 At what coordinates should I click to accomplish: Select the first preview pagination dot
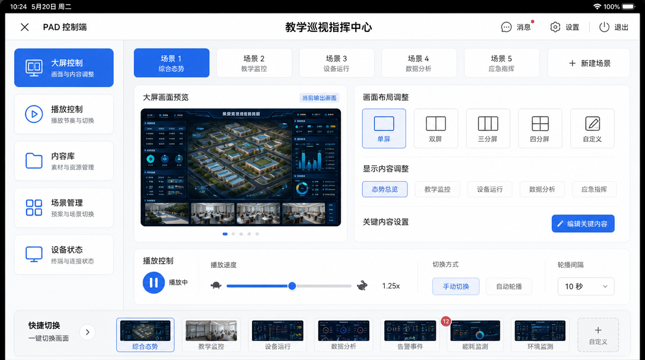[x=225, y=234]
